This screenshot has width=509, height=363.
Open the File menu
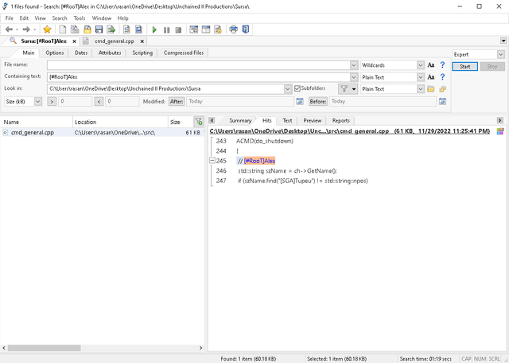10,18
